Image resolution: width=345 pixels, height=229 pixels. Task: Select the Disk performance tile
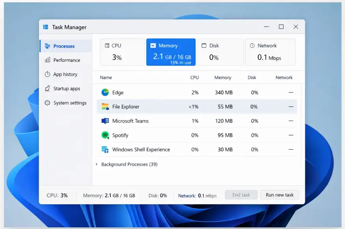point(220,52)
